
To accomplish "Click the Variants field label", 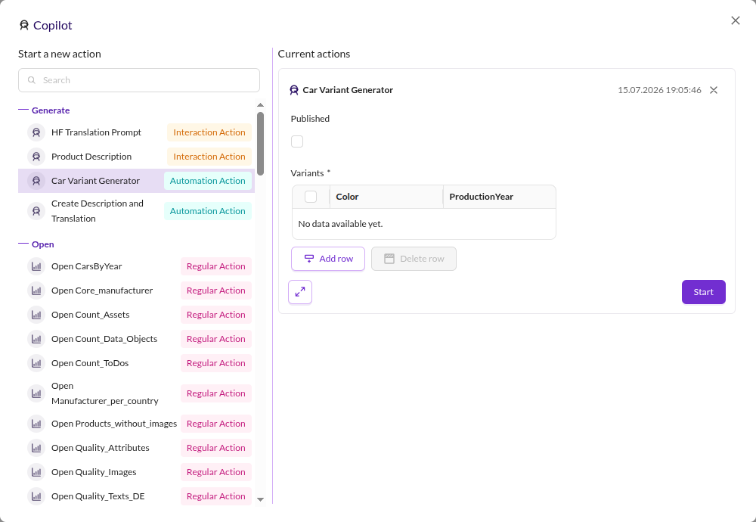I will tap(311, 172).
